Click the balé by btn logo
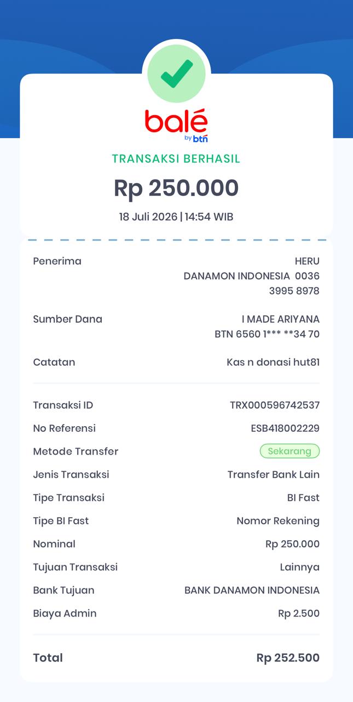 (176, 126)
